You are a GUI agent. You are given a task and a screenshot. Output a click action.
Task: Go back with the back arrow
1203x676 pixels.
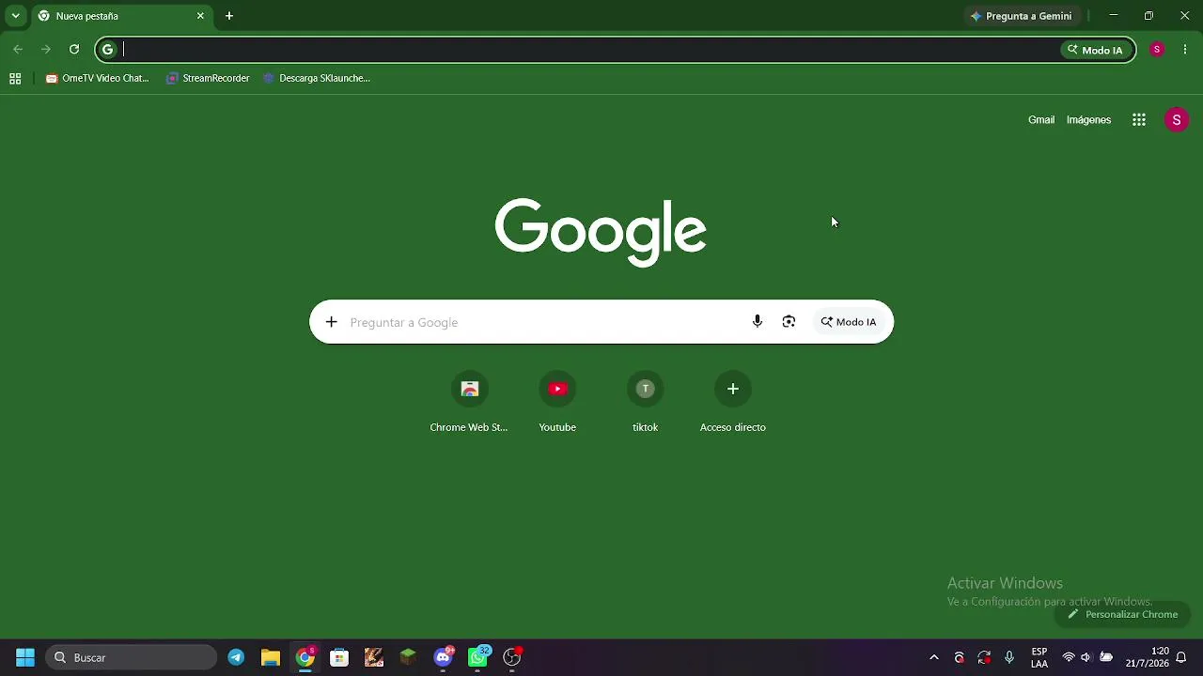(x=18, y=50)
